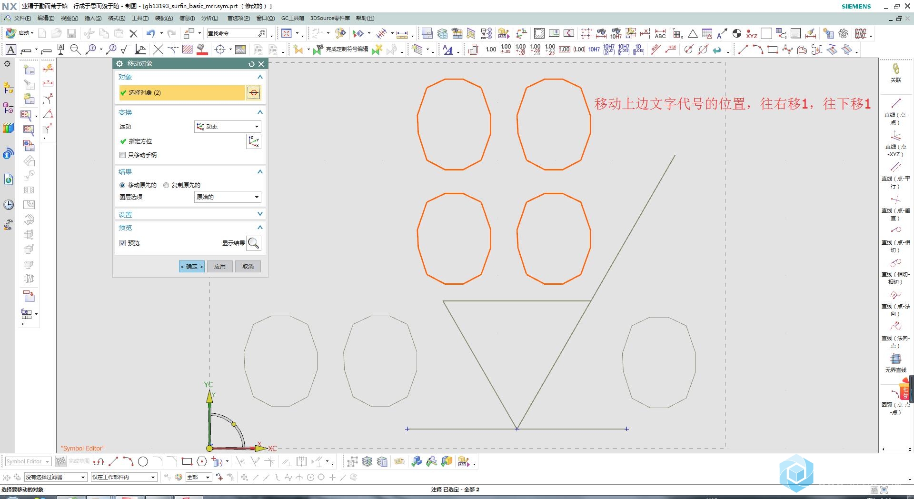The height and width of the screenshot is (499, 914).
Task: Toggle the 预览 preview checkbox
Action: 122,243
